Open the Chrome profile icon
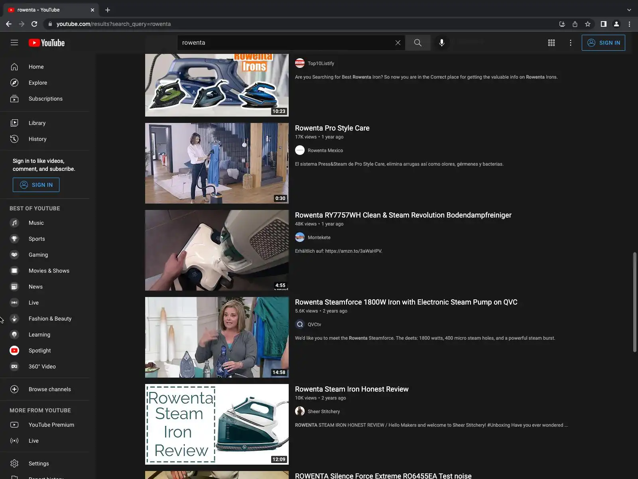This screenshot has width=638, height=479. pyautogui.click(x=616, y=24)
